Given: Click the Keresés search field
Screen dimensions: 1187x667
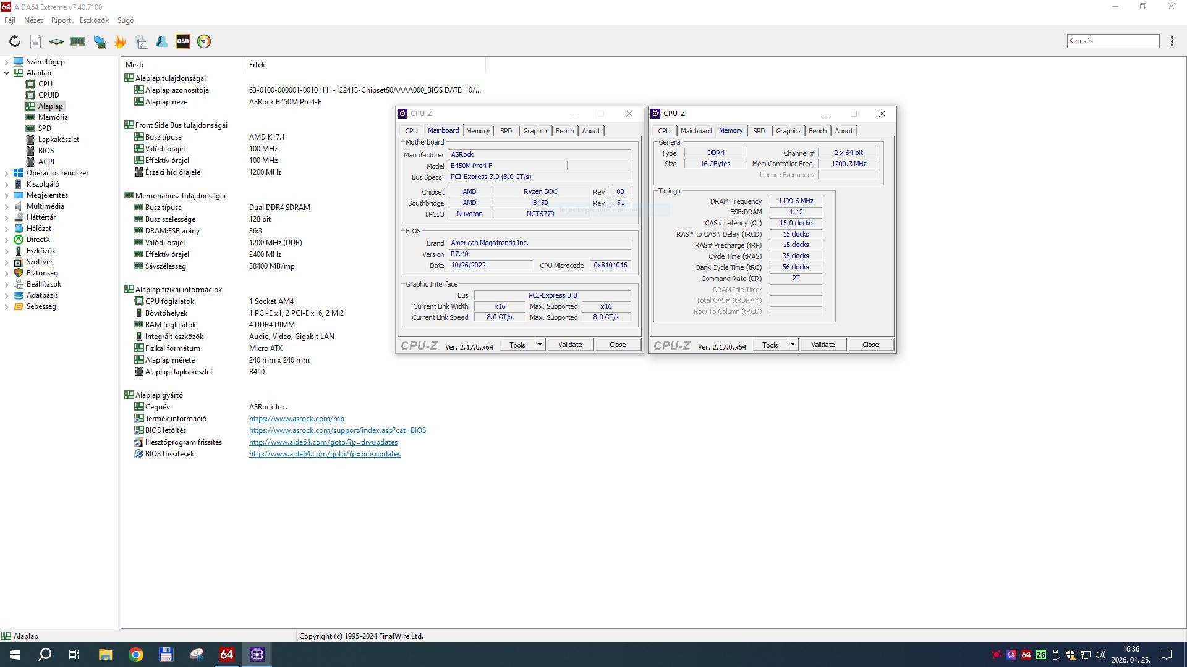Looking at the screenshot, I should [1112, 41].
